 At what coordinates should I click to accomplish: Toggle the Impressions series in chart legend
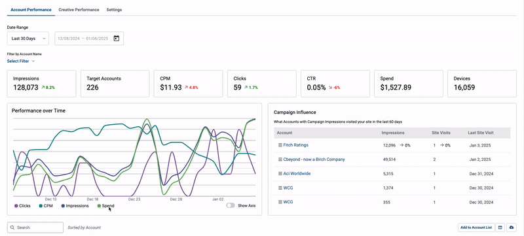pyautogui.click(x=75, y=206)
